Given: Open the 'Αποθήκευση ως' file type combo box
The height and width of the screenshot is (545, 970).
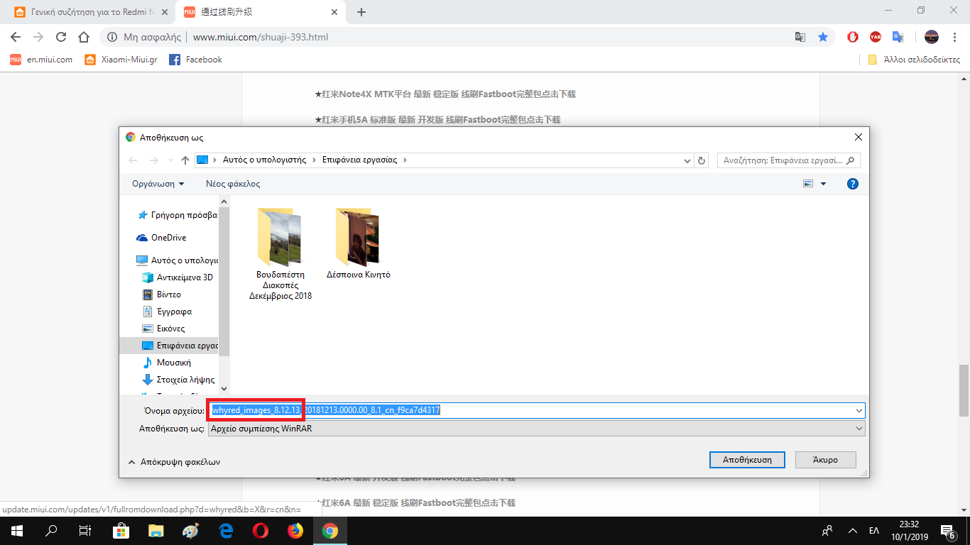Looking at the screenshot, I should (536, 429).
